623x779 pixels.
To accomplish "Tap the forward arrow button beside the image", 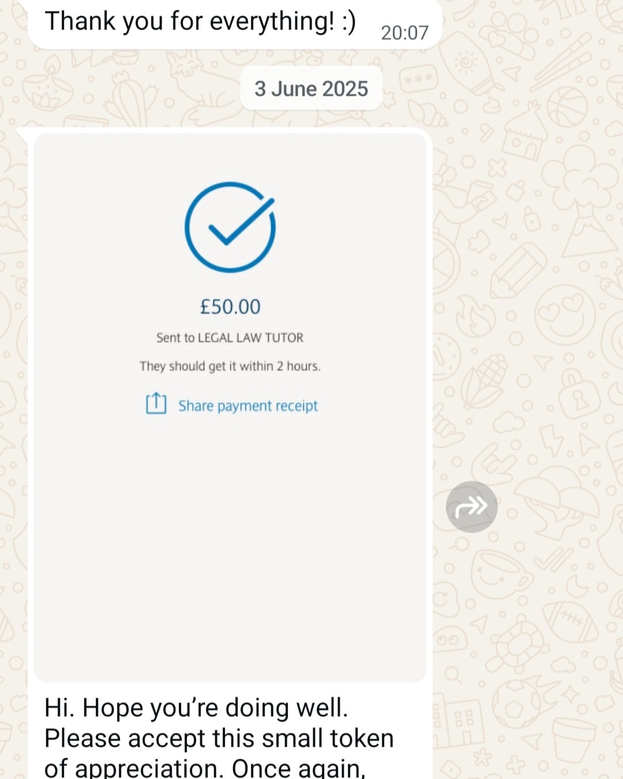I will (x=471, y=507).
